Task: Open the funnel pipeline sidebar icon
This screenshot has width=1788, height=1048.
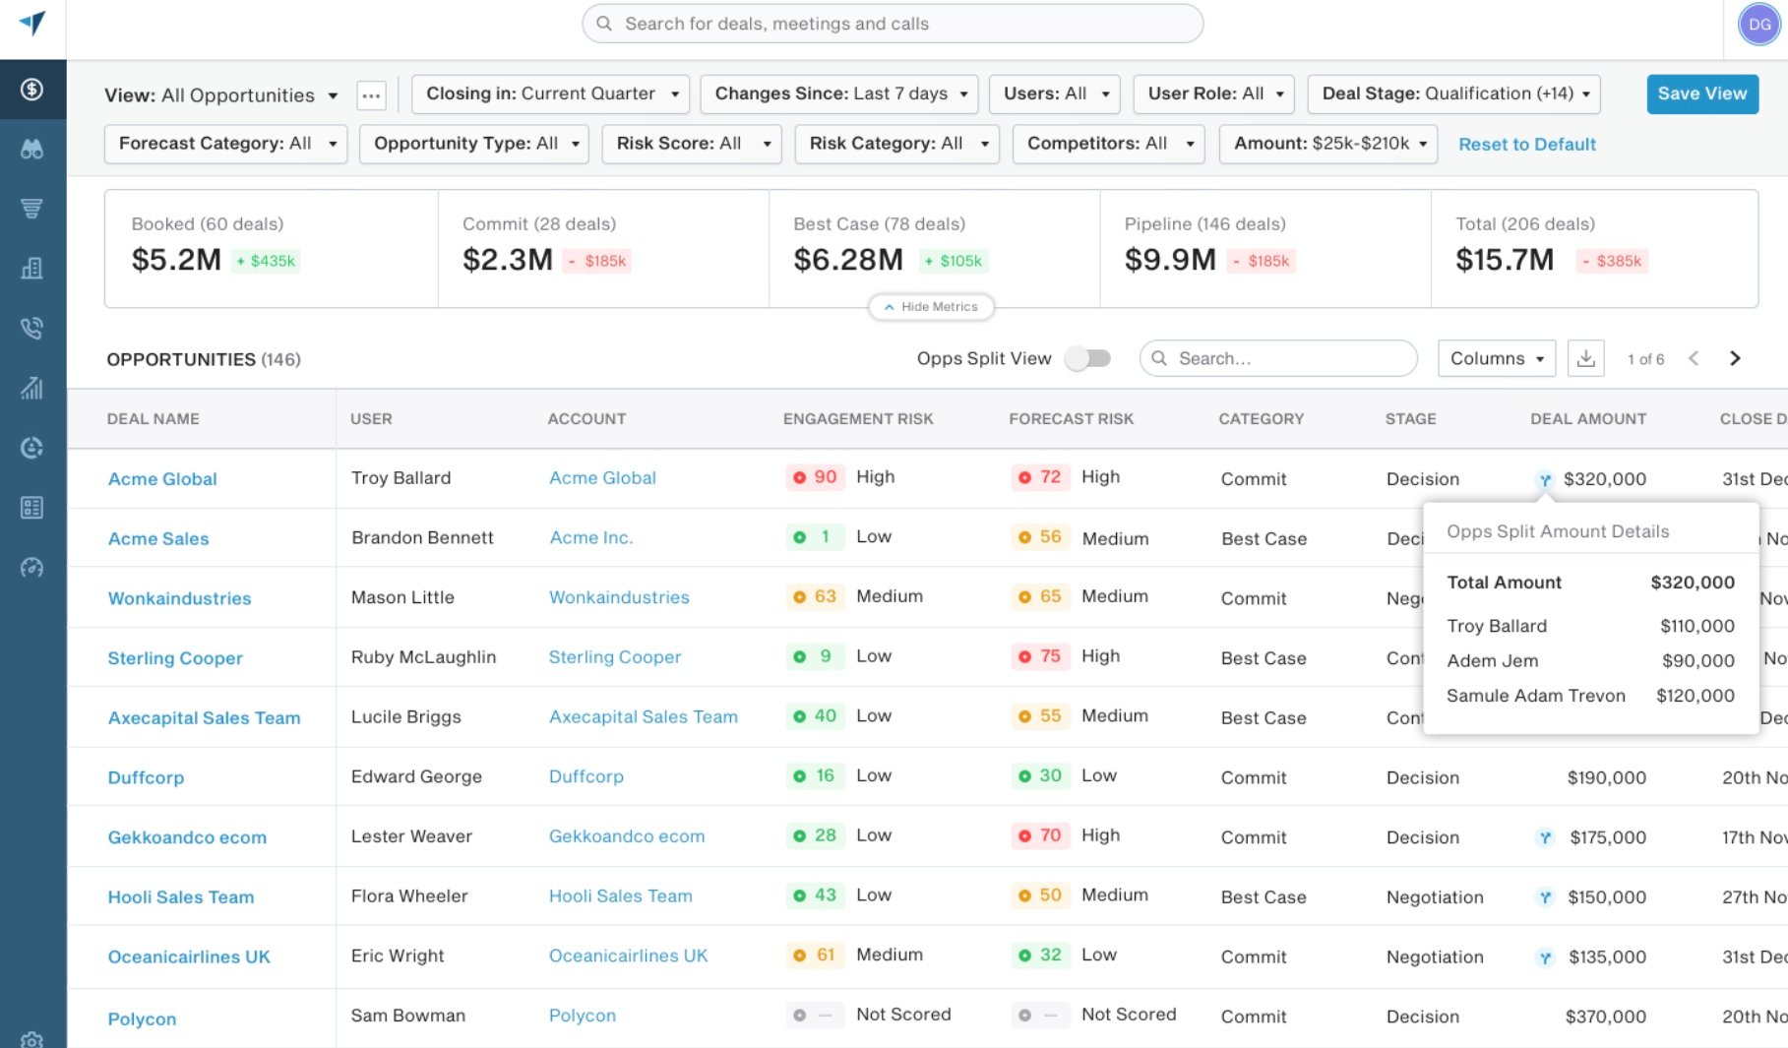Action: point(32,209)
